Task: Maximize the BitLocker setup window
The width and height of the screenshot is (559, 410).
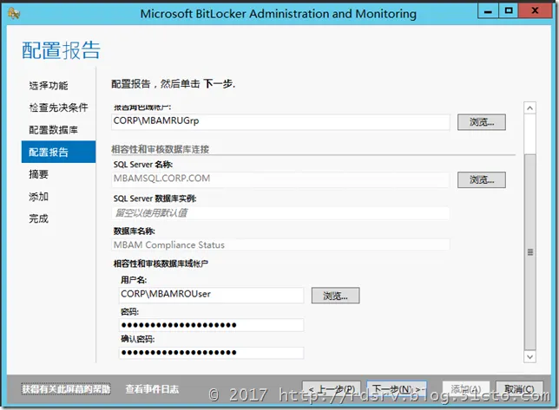Action: coord(509,11)
